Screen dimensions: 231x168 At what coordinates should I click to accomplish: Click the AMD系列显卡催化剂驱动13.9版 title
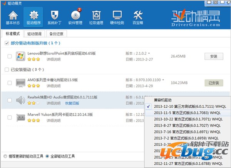53,80
